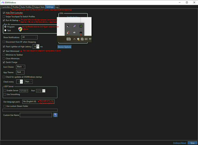Decrement the Check every value

point(21,83)
